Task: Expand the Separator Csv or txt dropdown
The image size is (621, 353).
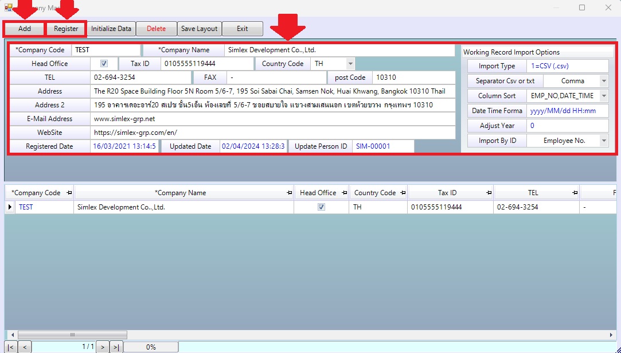Action: [604, 81]
